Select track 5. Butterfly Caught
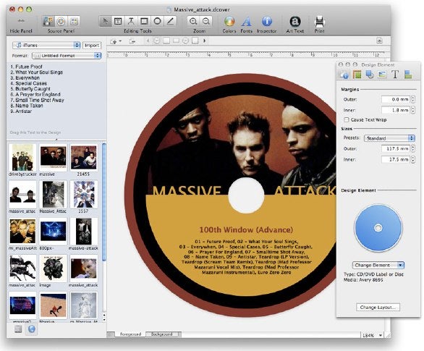 pos(30,89)
